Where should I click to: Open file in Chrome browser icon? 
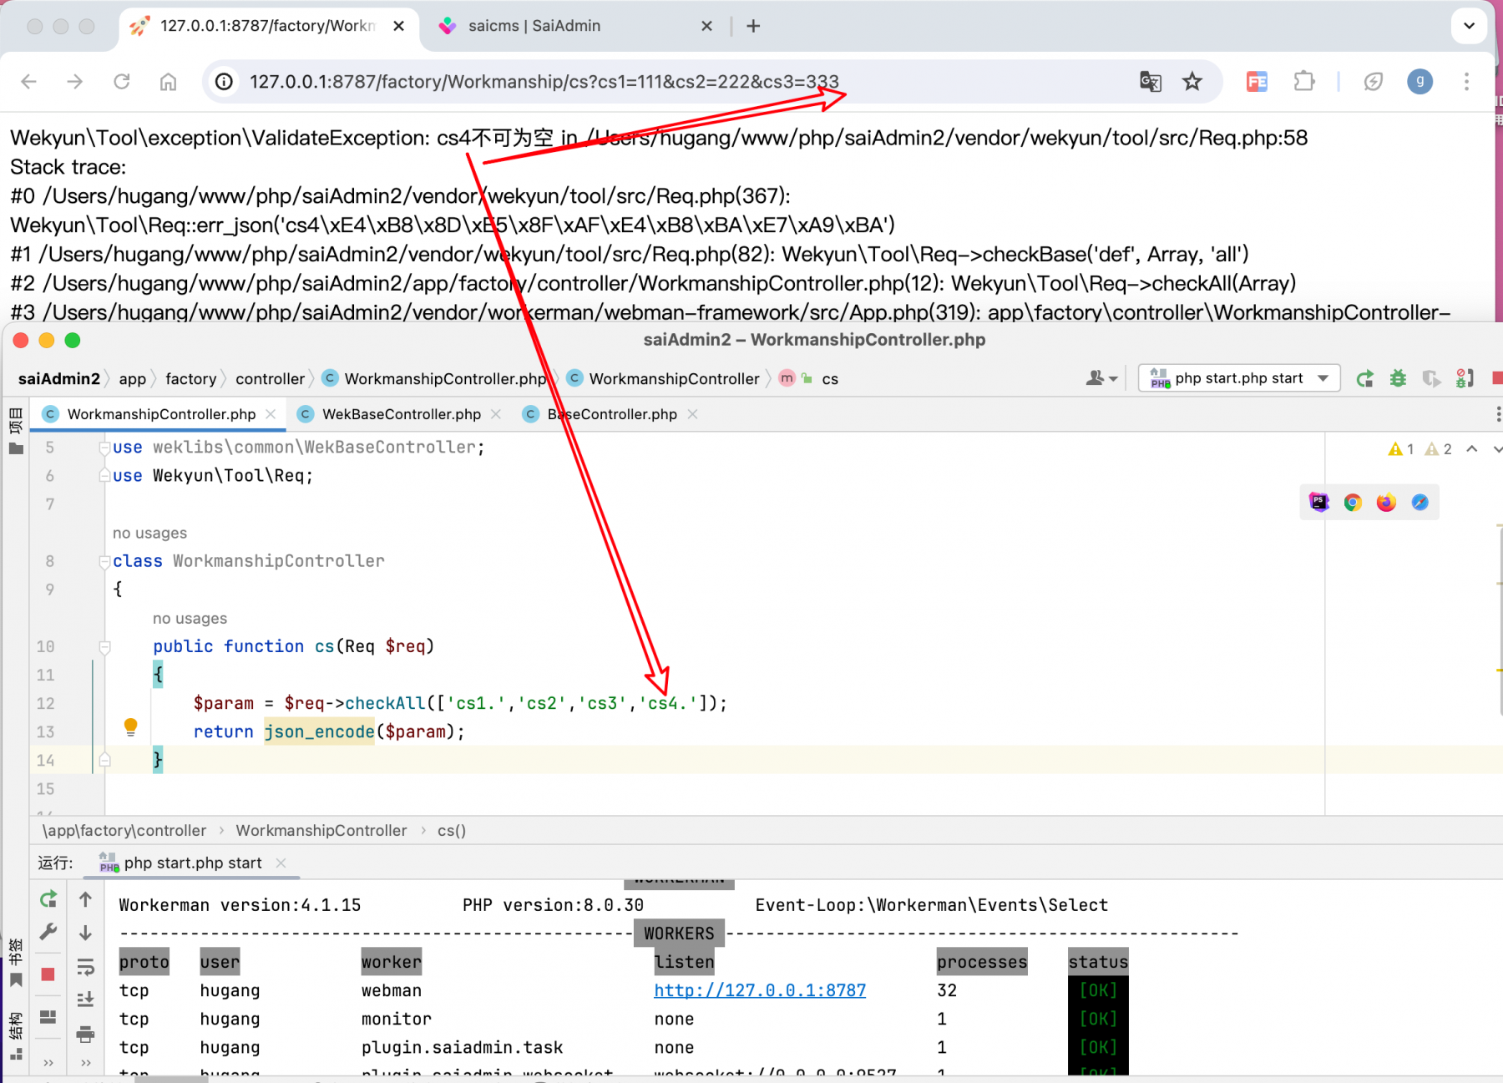click(x=1353, y=502)
